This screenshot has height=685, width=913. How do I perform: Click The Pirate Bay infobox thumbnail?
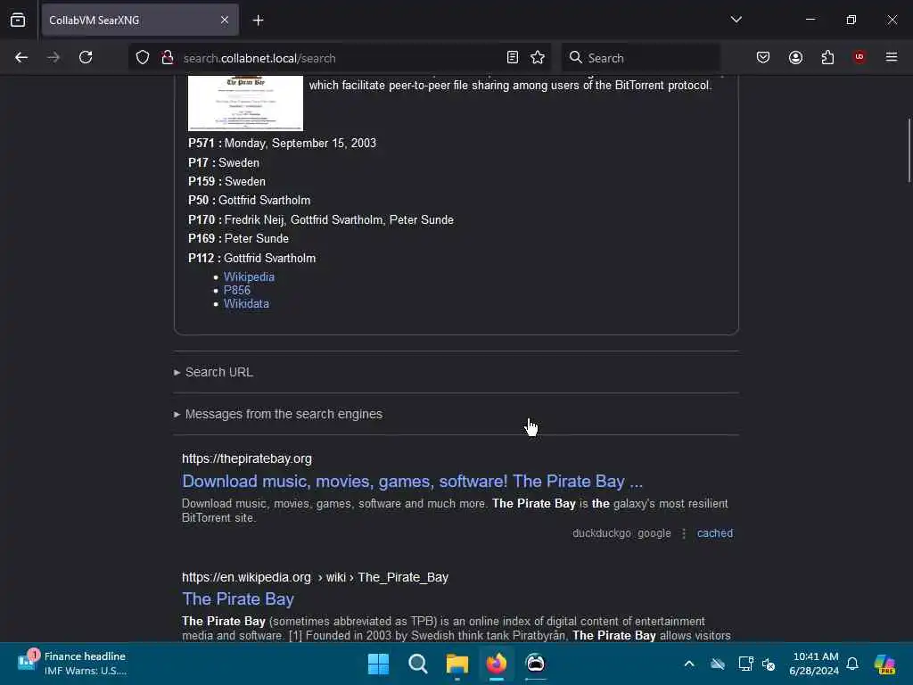click(x=246, y=103)
